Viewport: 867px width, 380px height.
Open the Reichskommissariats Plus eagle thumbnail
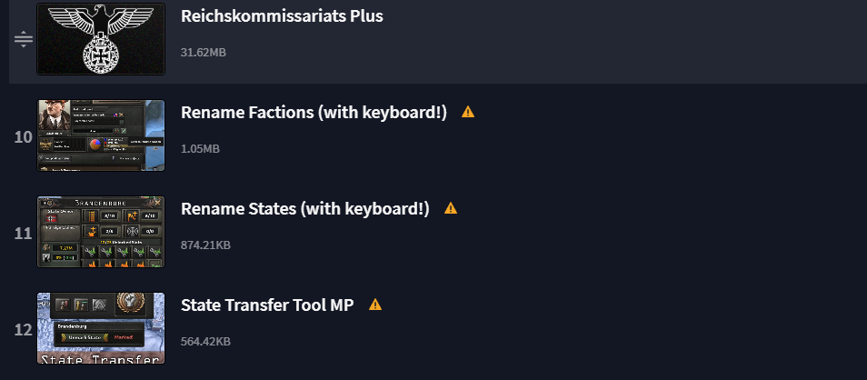tap(101, 39)
